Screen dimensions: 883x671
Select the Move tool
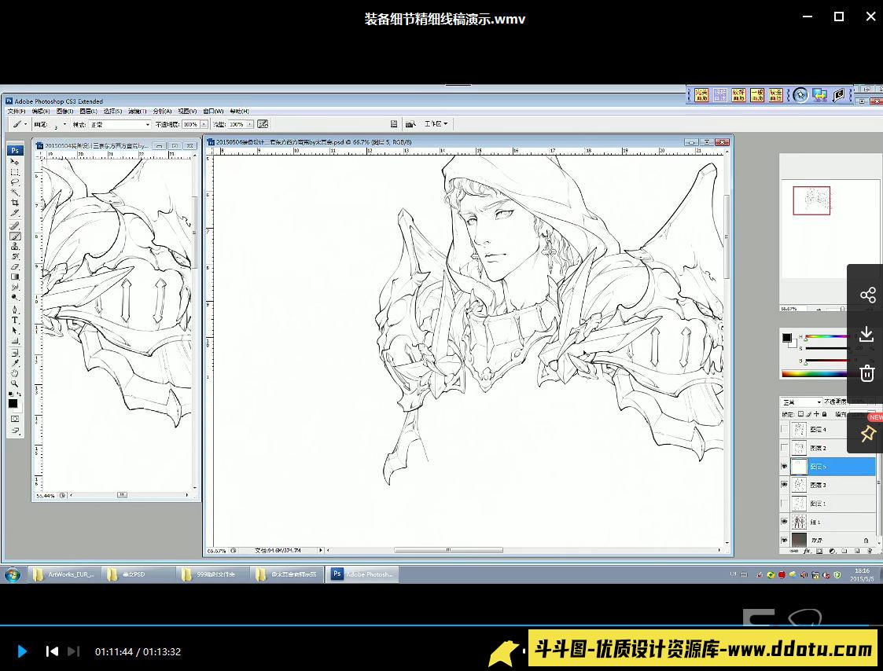pos(15,162)
